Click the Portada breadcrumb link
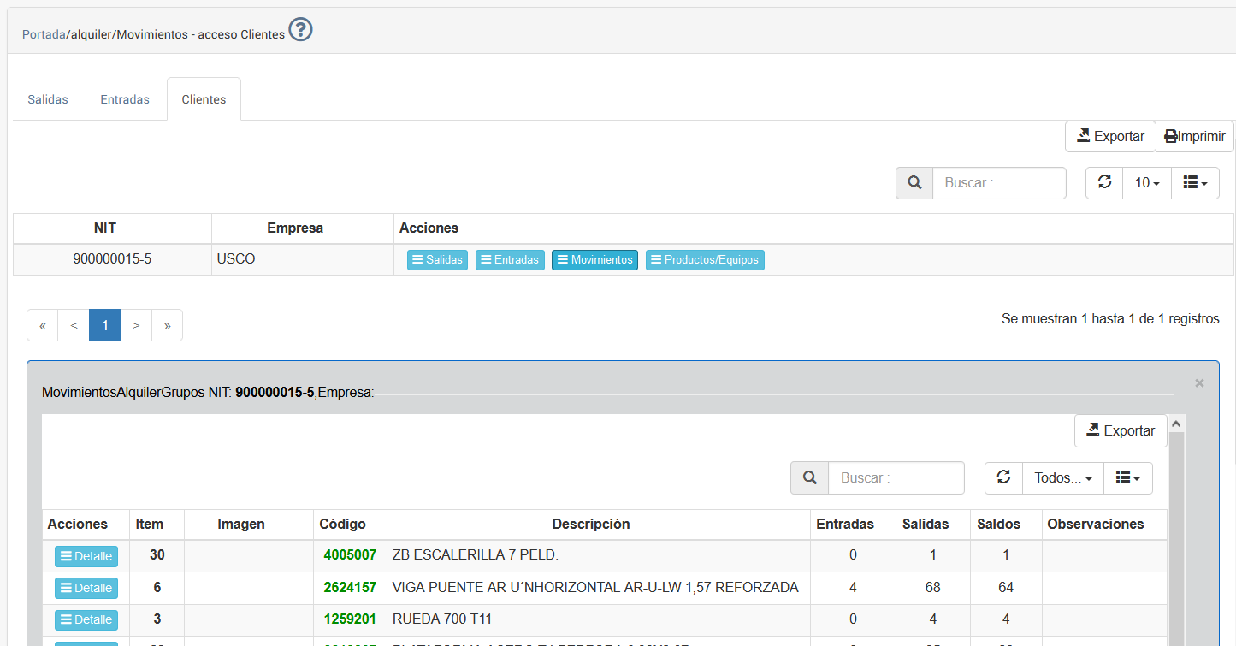The image size is (1236, 646). (x=44, y=35)
